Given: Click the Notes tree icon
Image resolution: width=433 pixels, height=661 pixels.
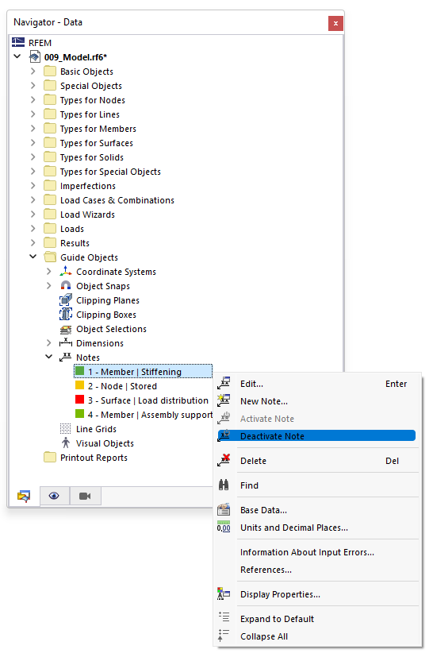Looking at the screenshot, I should 66,358.
